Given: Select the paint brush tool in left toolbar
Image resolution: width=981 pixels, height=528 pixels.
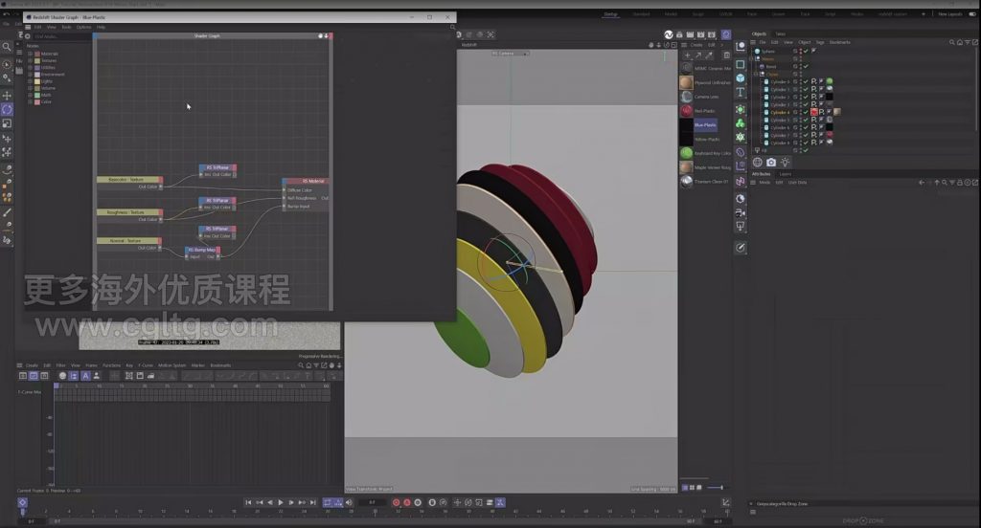Looking at the screenshot, I should [x=7, y=212].
